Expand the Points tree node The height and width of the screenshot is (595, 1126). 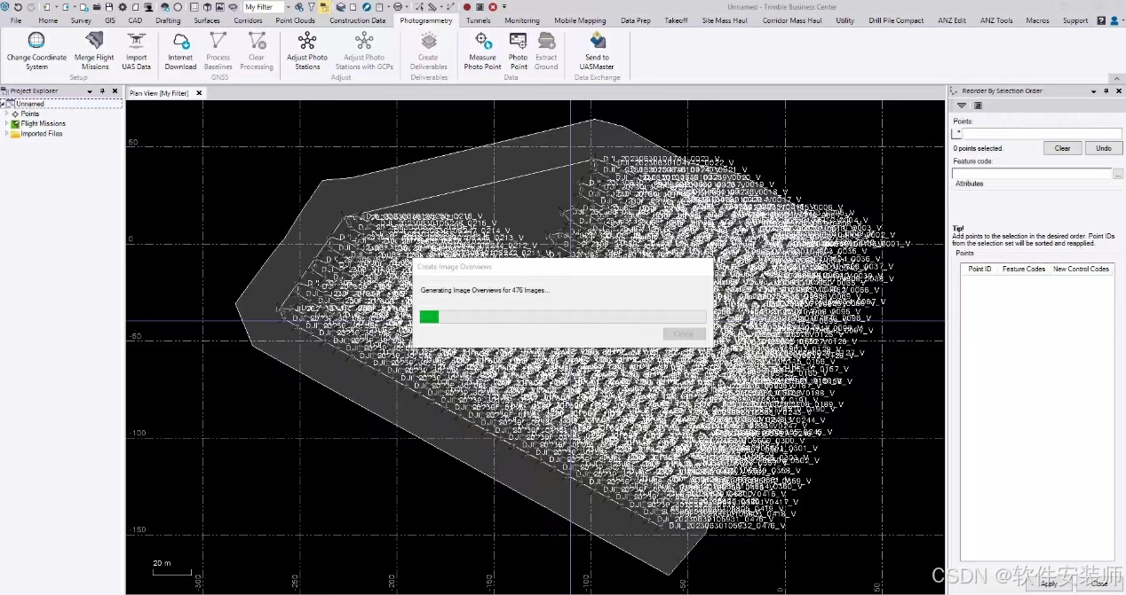[6, 114]
